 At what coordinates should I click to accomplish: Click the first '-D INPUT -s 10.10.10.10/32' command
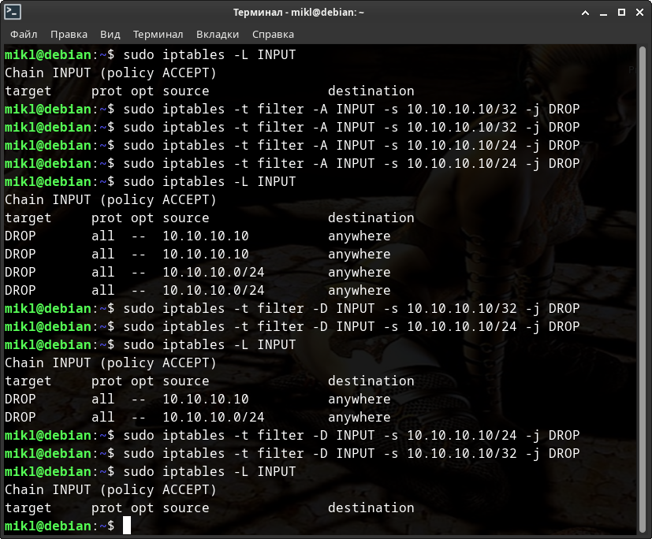tap(351, 308)
